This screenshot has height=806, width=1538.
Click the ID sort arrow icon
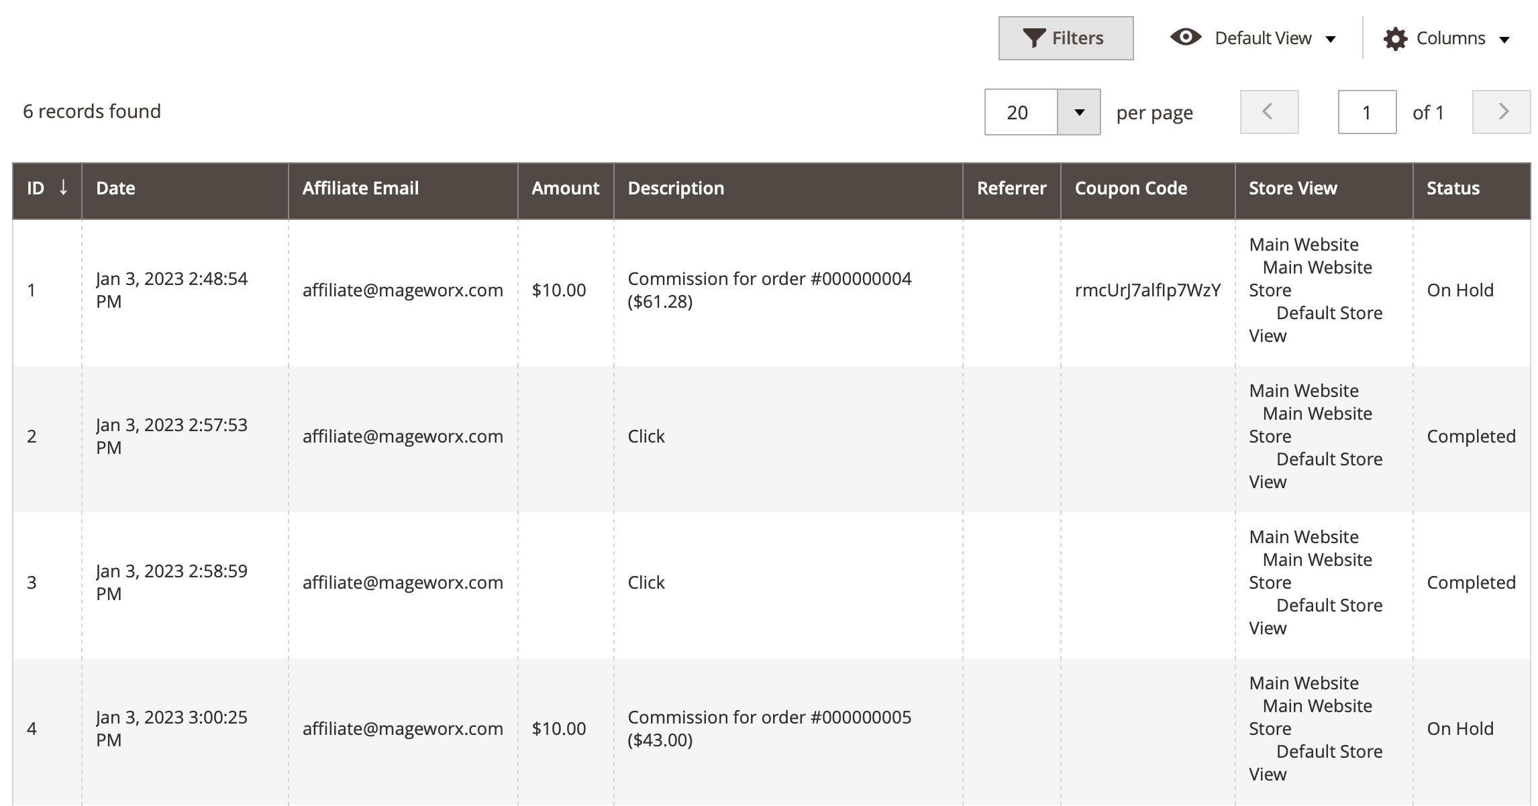(63, 187)
